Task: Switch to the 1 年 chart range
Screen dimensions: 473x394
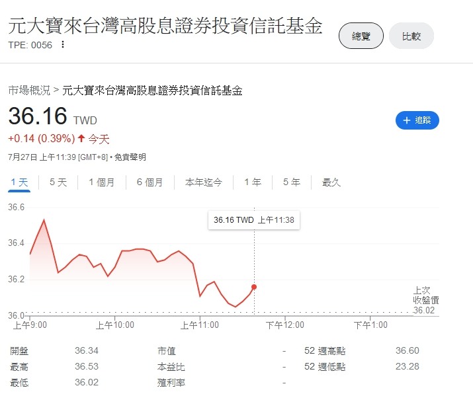Action: click(x=253, y=182)
